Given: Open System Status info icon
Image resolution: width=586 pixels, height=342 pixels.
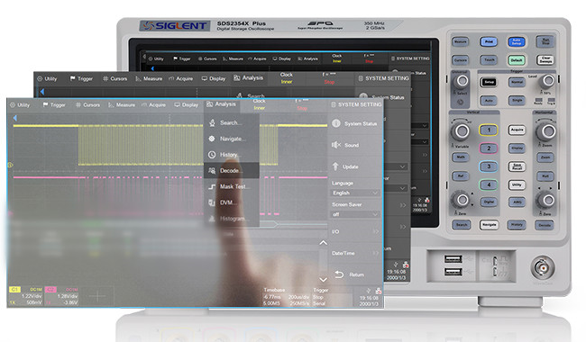Looking at the screenshot, I should pyautogui.click(x=336, y=123).
